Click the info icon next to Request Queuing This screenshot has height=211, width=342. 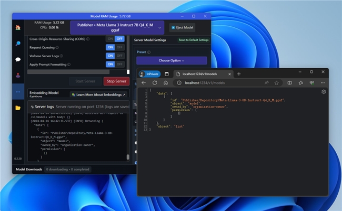click(x=57, y=47)
